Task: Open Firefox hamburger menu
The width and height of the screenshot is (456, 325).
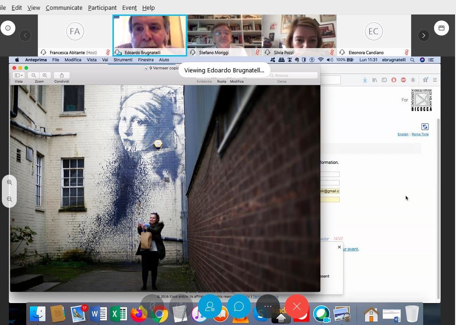Action: (435, 80)
